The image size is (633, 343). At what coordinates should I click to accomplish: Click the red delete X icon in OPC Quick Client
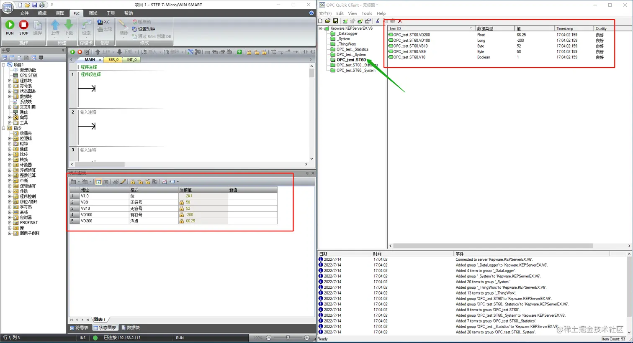pos(400,21)
